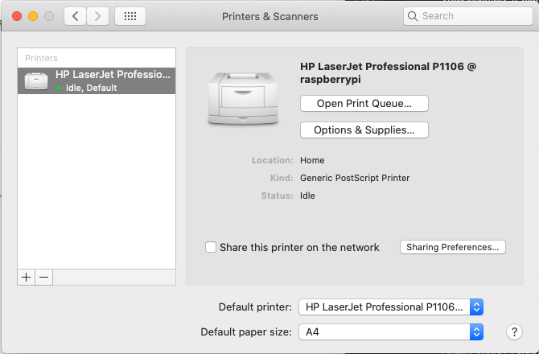Click the Remove printer minus button
The height and width of the screenshot is (354, 539).
point(44,277)
